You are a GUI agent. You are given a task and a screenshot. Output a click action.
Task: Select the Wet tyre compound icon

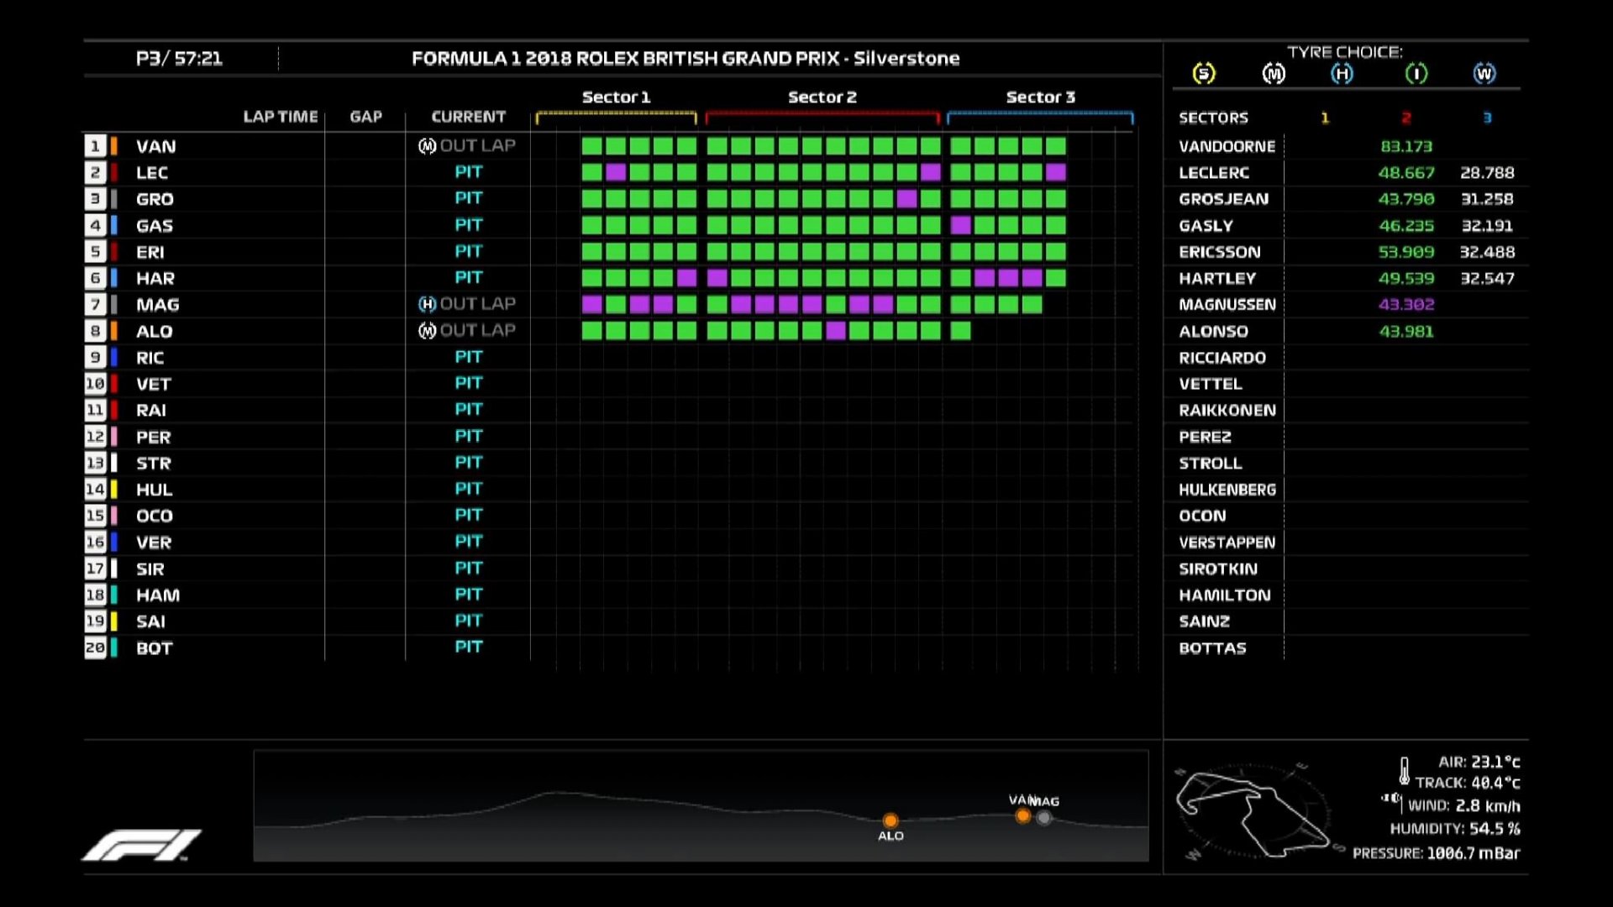(1485, 74)
